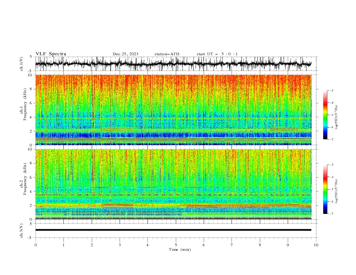The height and width of the screenshot is (275, 356).
Task: Click time-axis tick label "5"
Action: click(176, 245)
